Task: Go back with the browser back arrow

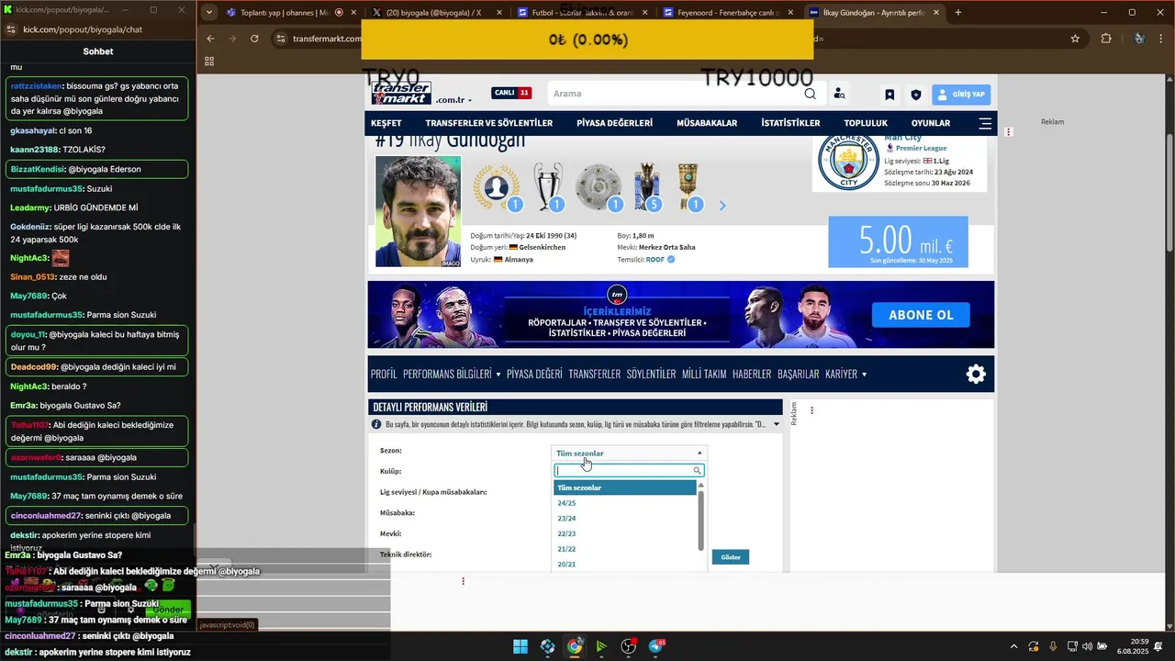Action: [x=210, y=39]
